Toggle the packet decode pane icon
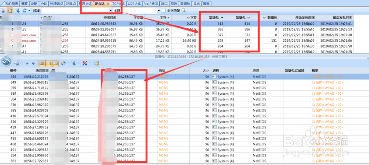Image resolution: width=369 pixels, height=165 pixels. (48, 63)
